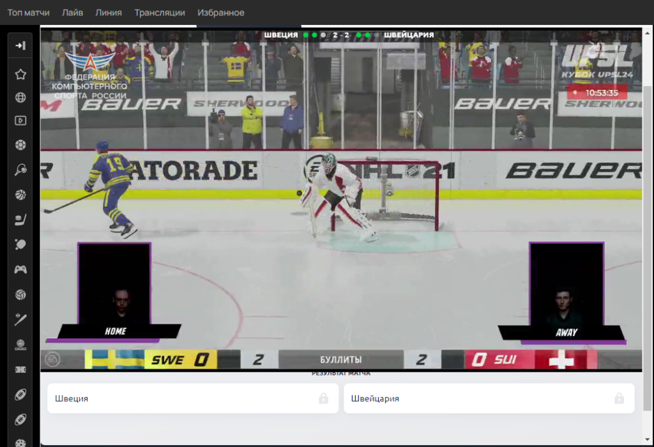The image size is (654, 447).
Task: Switch to the Линия tab
Action: click(109, 13)
